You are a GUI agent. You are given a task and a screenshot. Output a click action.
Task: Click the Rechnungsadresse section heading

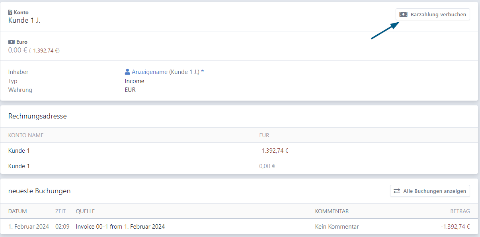click(x=37, y=116)
